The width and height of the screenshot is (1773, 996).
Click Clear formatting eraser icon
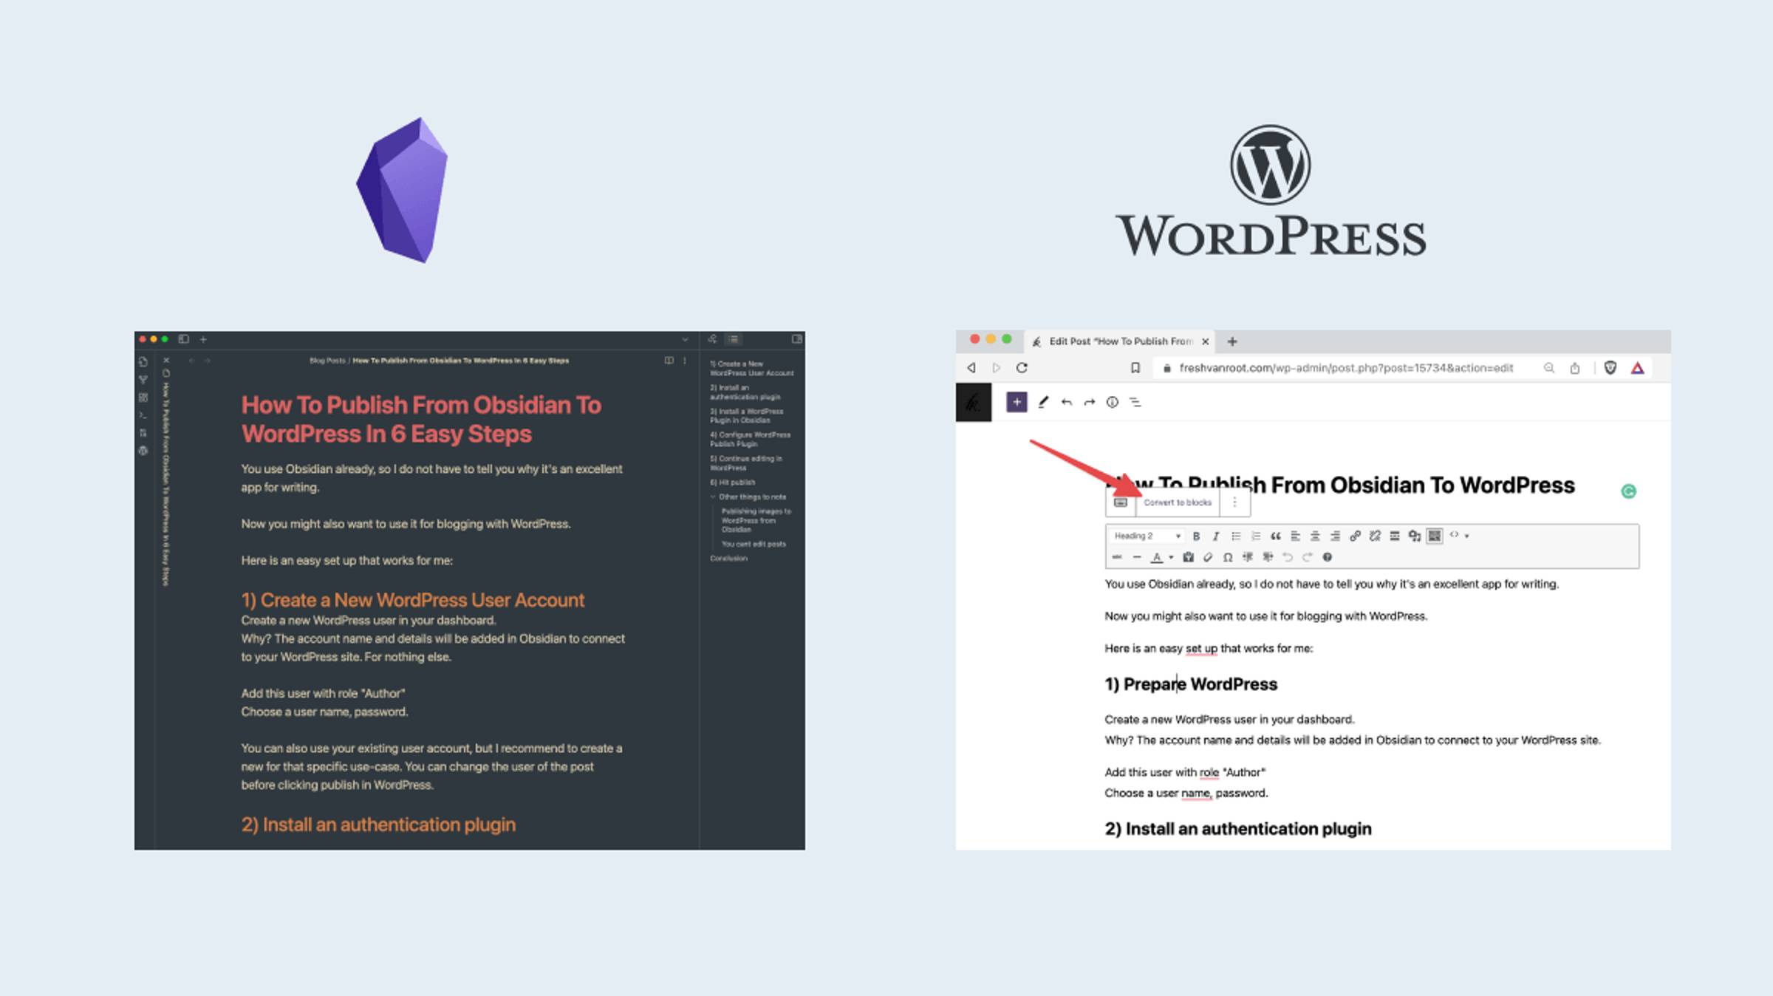pos(1208,558)
